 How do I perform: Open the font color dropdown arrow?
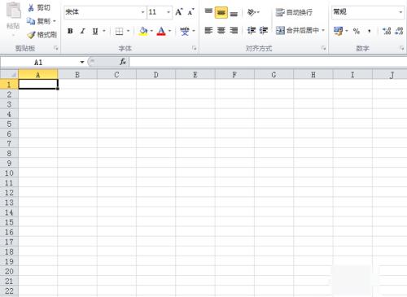coord(170,31)
